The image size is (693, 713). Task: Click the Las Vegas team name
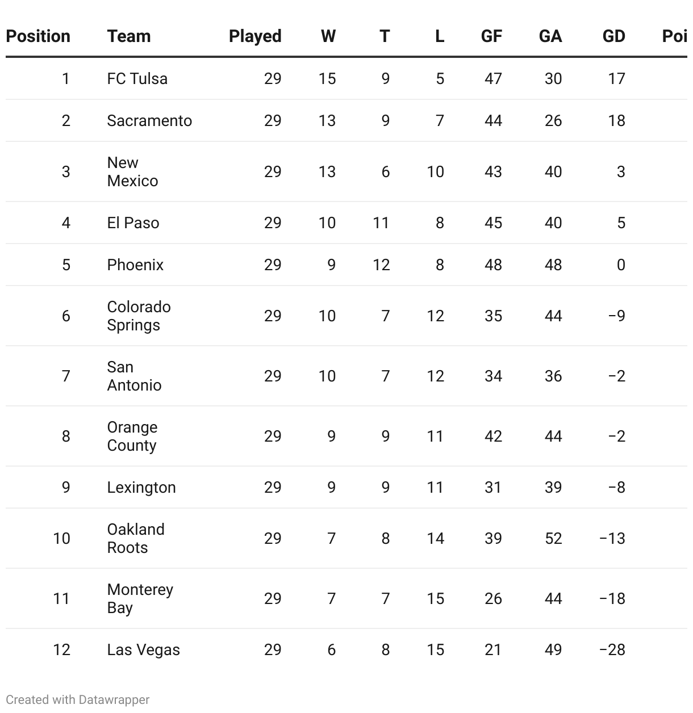tap(143, 649)
